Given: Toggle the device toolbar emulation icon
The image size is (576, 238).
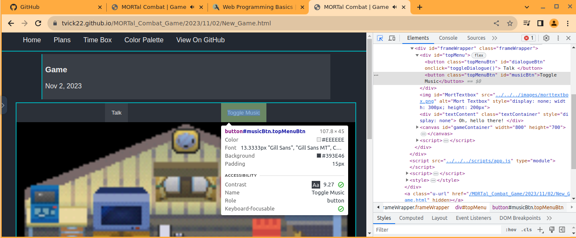Looking at the screenshot, I should coord(392,38).
